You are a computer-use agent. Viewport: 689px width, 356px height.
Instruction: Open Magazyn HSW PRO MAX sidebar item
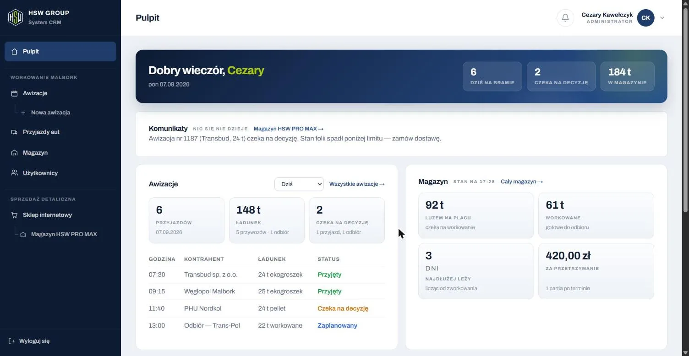pyautogui.click(x=64, y=234)
